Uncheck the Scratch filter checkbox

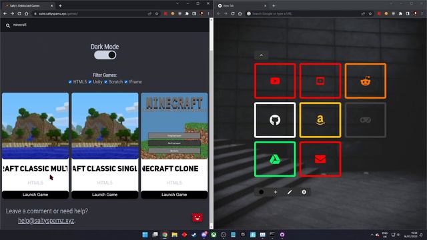click(105, 82)
